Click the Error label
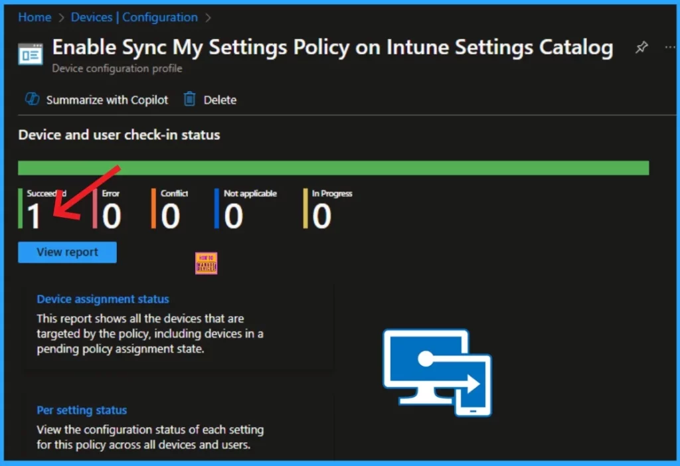This screenshot has height=466, width=680. pyautogui.click(x=111, y=193)
